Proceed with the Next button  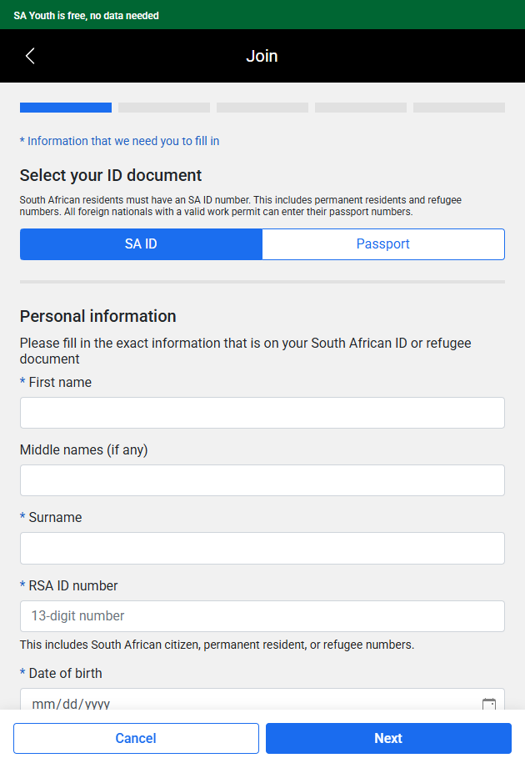[388, 738]
